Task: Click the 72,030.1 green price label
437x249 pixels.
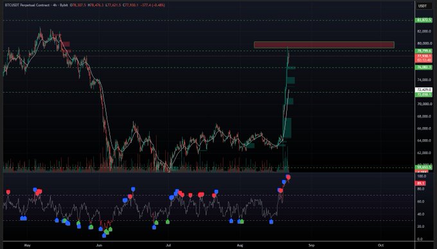Action: click(x=424, y=94)
